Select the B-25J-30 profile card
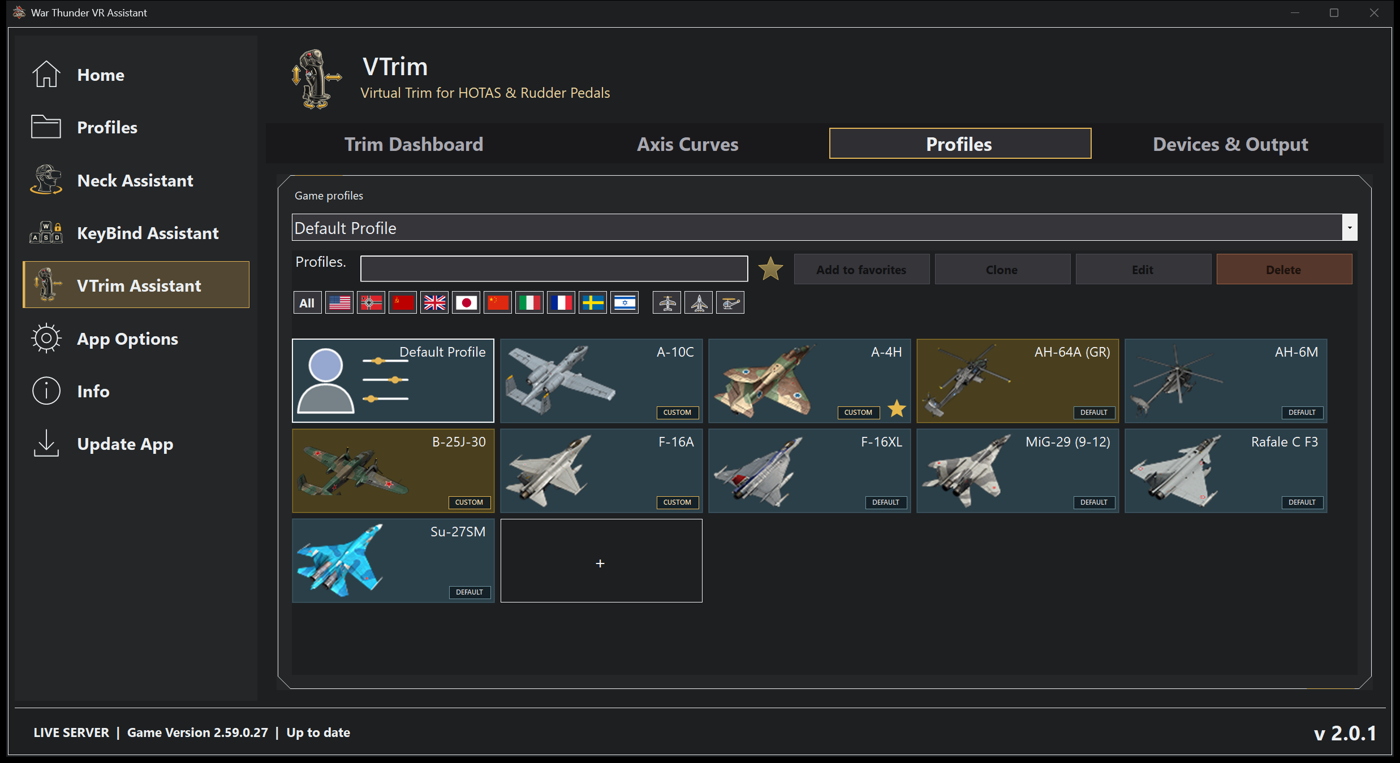Viewport: 1400px width, 763px height. click(x=393, y=470)
